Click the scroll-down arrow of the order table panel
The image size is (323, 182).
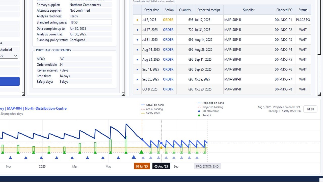[x=319, y=94]
